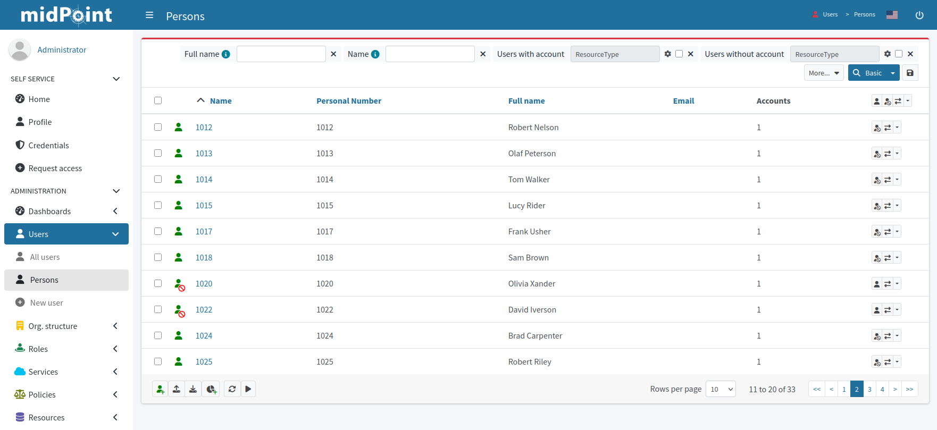The height and width of the screenshot is (430, 937).
Task: Click the Full name search input field
Action: (281, 54)
